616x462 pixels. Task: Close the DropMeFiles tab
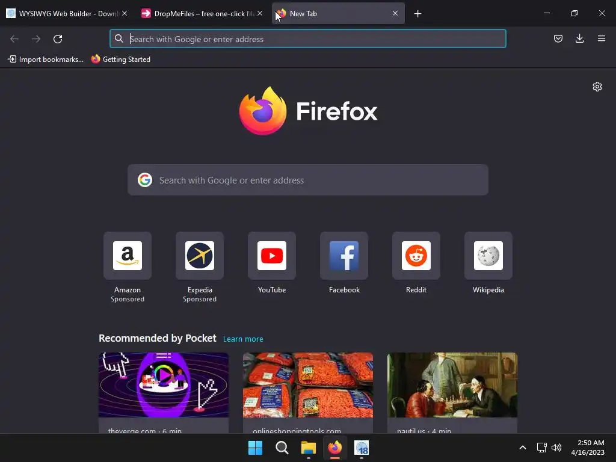tap(260, 13)
